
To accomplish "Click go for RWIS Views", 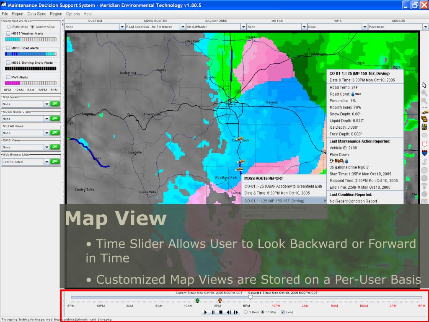I will (55, 147).
